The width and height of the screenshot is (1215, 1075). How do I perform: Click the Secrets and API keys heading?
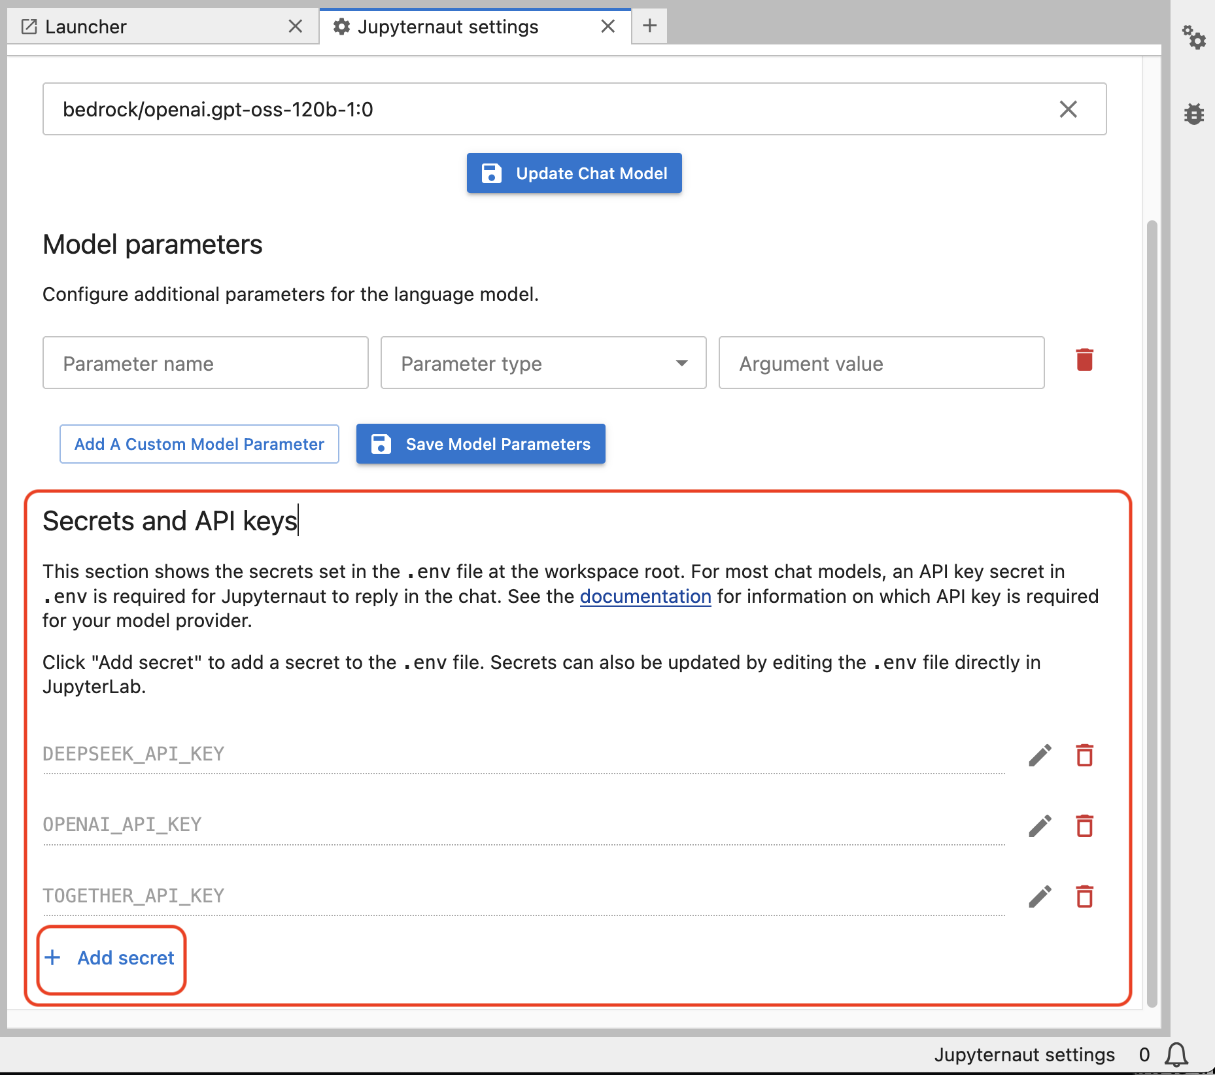pyautogui.click(x=170, y=521)
